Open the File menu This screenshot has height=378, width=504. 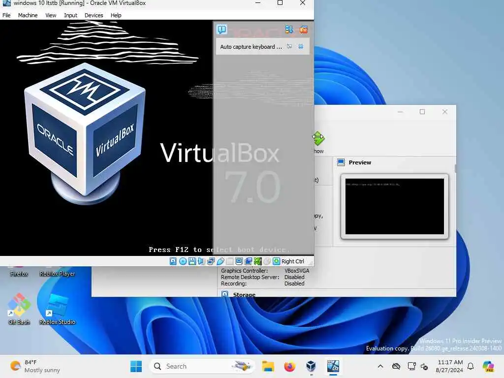pyautogui.click(x=6, y=15)
